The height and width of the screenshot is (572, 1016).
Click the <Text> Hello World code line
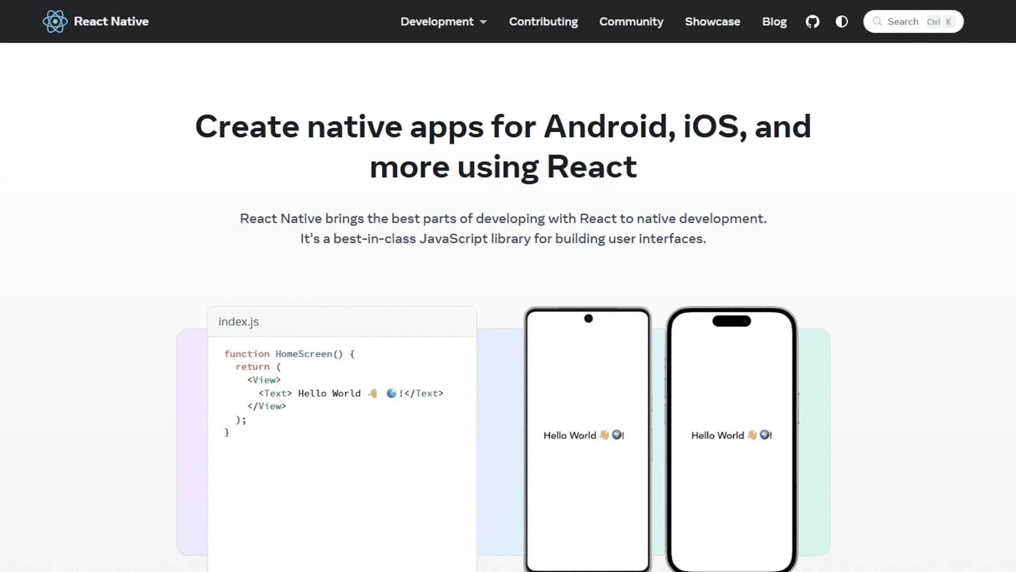[350, 393]
